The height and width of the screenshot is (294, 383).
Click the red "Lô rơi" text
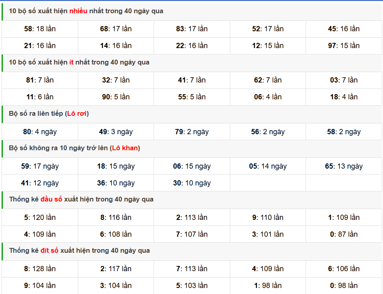point(77,114)
